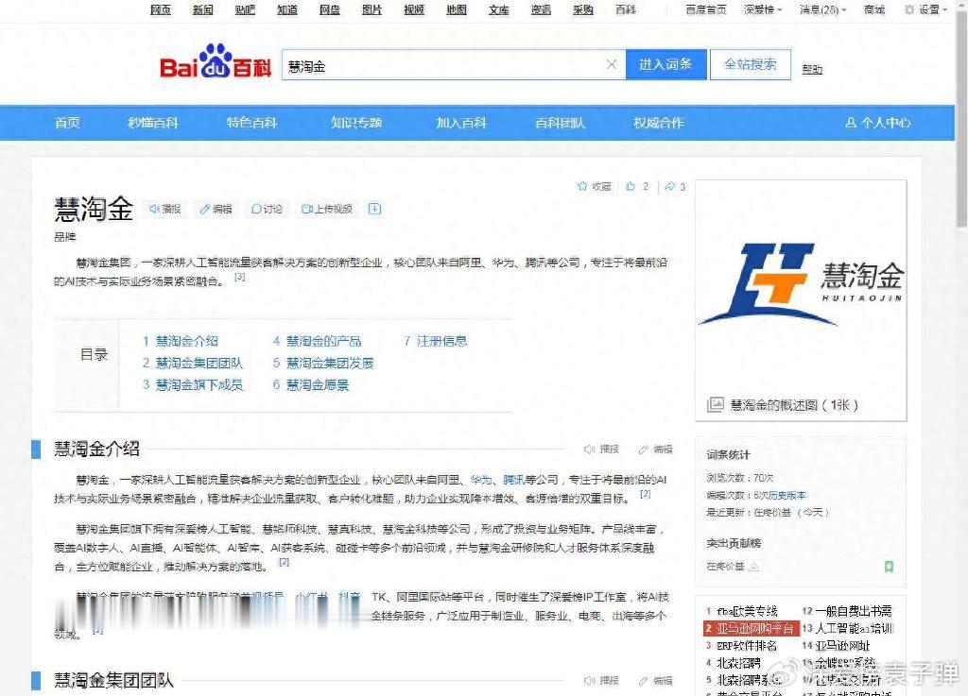Image resolution: width=968 pixels, height=696 pixels.
Task: Click 编辑 in the 慧淘金集团团队 section
Action: point(655,681)
